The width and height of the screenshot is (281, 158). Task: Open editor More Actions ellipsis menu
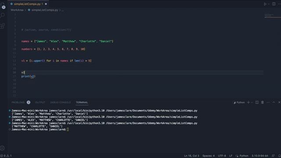pyautogui.click(x=279, y=4)
